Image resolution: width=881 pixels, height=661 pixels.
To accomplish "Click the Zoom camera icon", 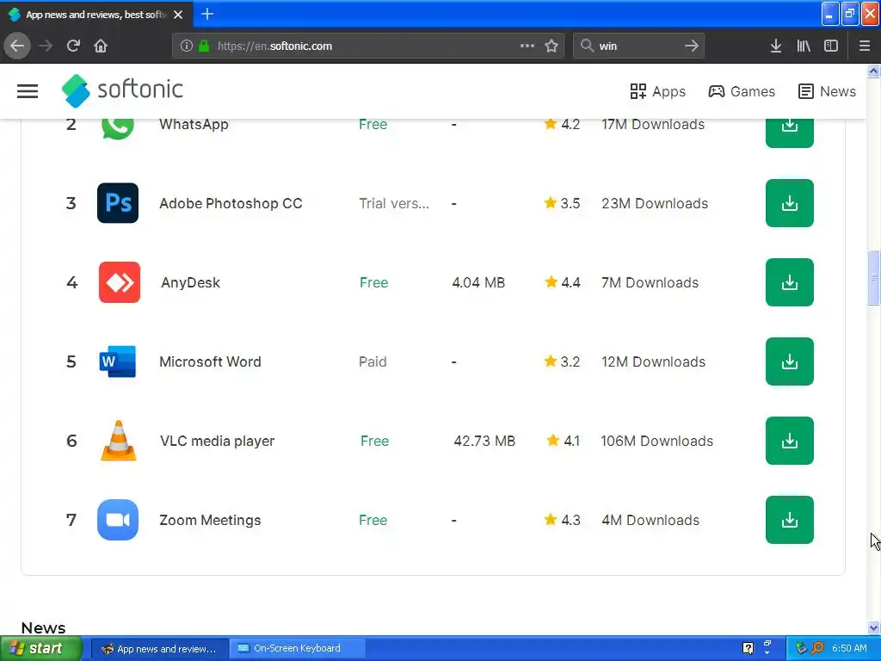I will coord(117,520).
